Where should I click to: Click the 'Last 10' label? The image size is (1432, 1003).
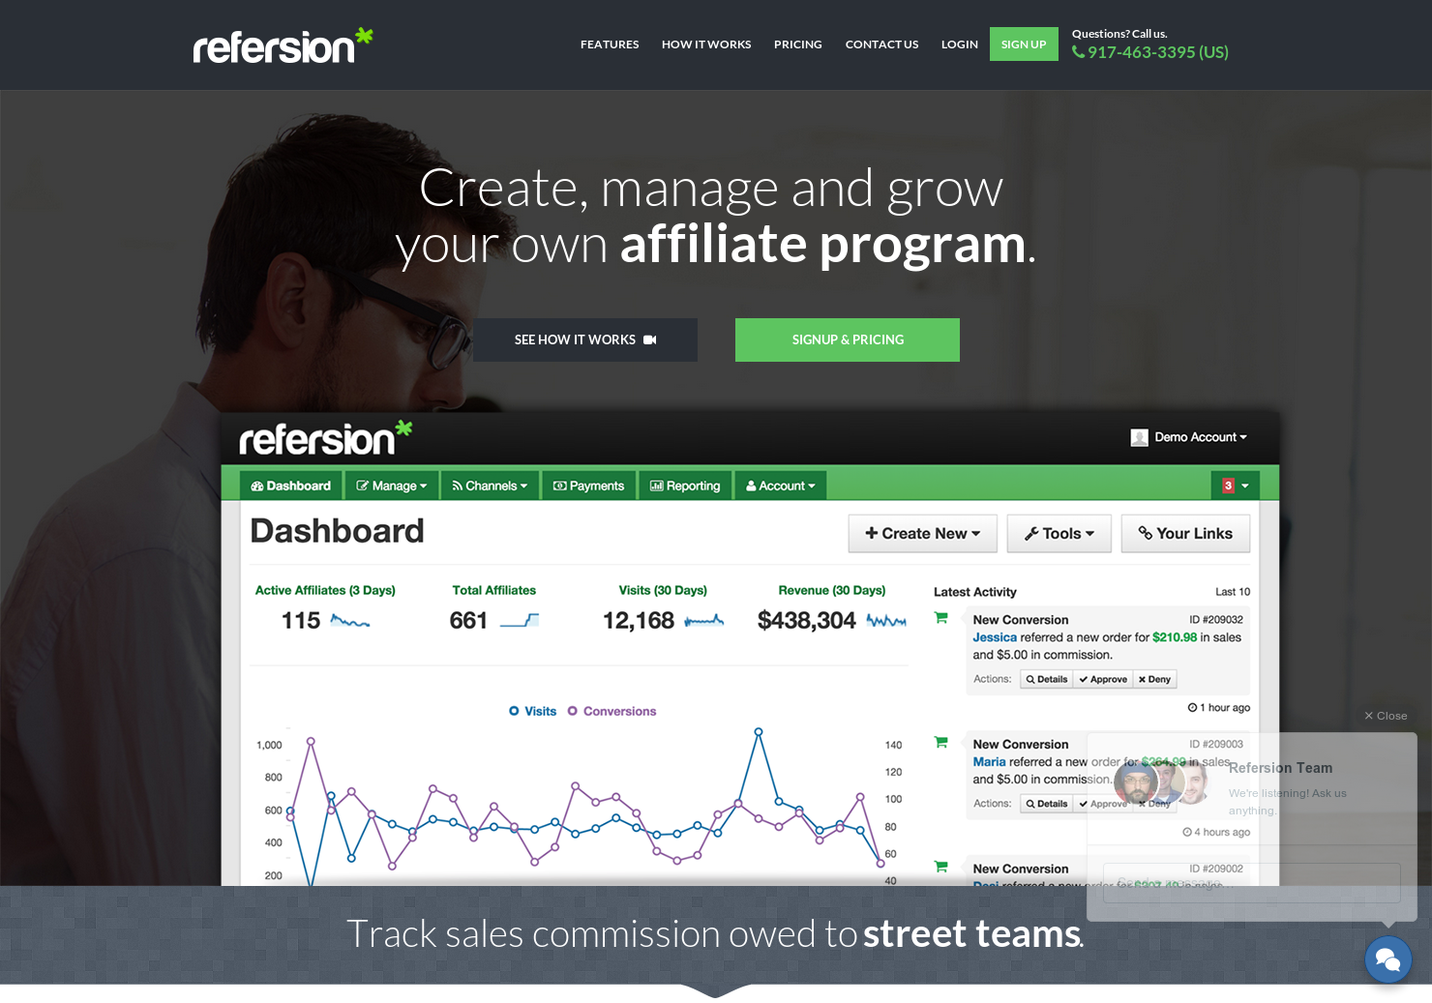(x=1233, y=592)
